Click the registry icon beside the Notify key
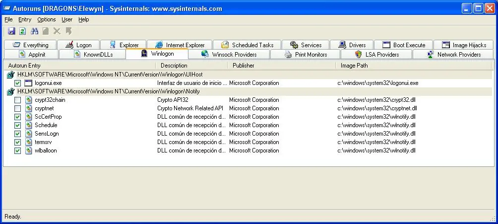498x224 pixels. pyautogui.click(x=11, y=91)
